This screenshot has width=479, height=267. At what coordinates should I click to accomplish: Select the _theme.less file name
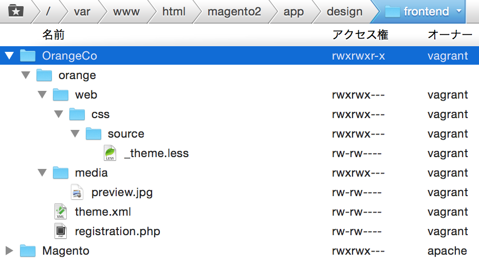(x=156, y=153)
